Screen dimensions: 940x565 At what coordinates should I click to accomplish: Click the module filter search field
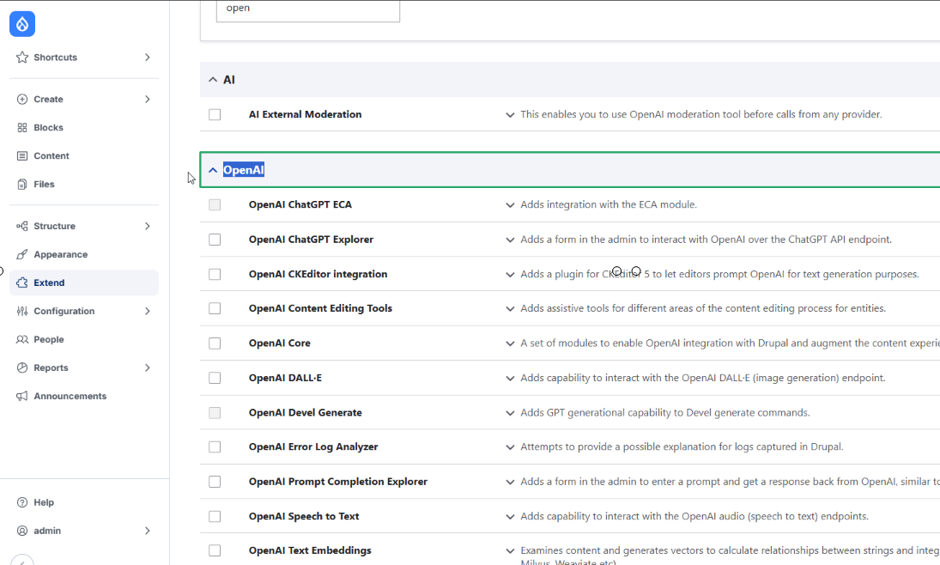[308, 10]
